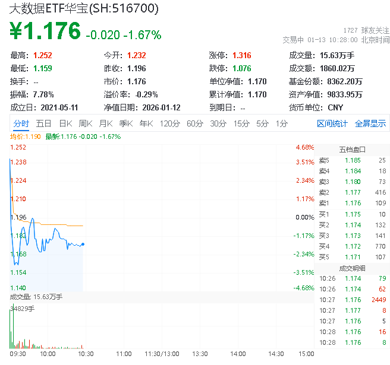Select the 周K chart tab

coord(86,123)
